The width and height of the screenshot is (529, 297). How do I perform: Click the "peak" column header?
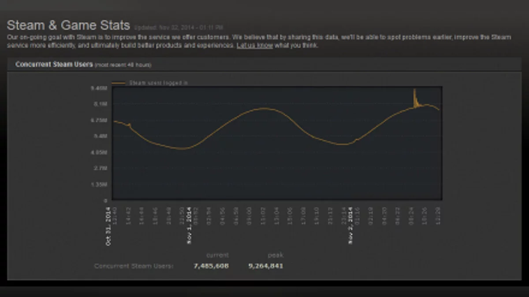276,255
